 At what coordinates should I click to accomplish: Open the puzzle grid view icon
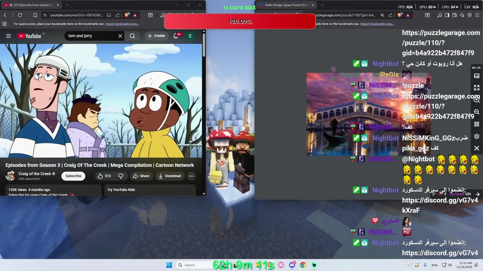pos(477,124)
